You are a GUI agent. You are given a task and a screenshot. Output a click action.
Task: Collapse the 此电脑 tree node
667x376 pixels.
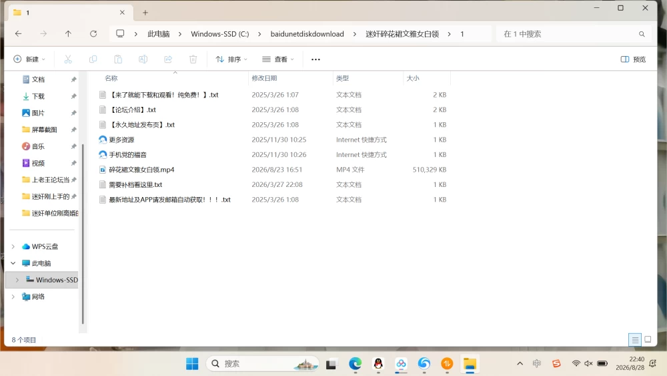tap(13, 263)
